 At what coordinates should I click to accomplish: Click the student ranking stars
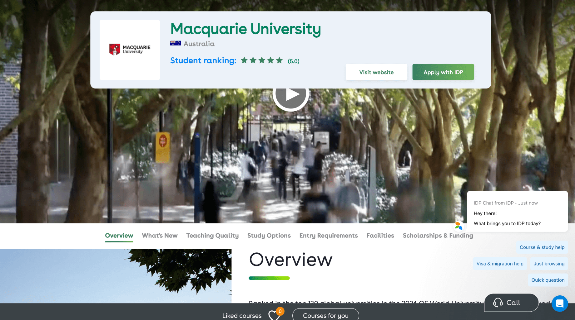coord(262,60)
